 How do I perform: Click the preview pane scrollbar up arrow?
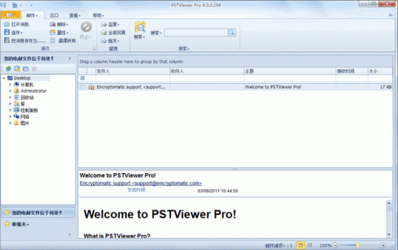click(389, 203)
